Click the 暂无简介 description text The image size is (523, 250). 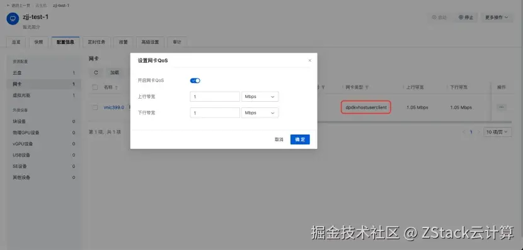31,27
